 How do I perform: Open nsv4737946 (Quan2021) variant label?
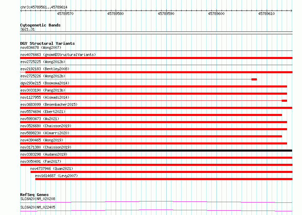coord(52,169)
